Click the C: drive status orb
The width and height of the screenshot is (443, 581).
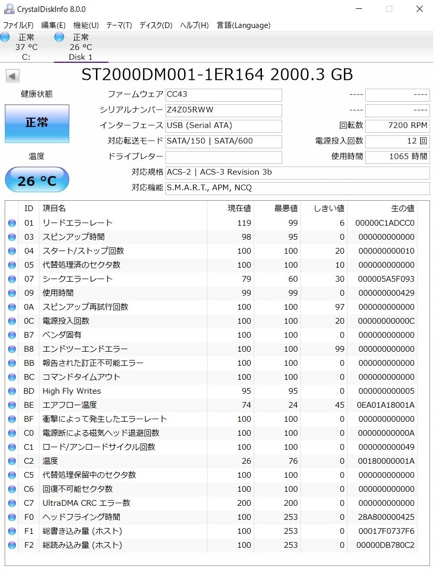click(x=5, y=37)
